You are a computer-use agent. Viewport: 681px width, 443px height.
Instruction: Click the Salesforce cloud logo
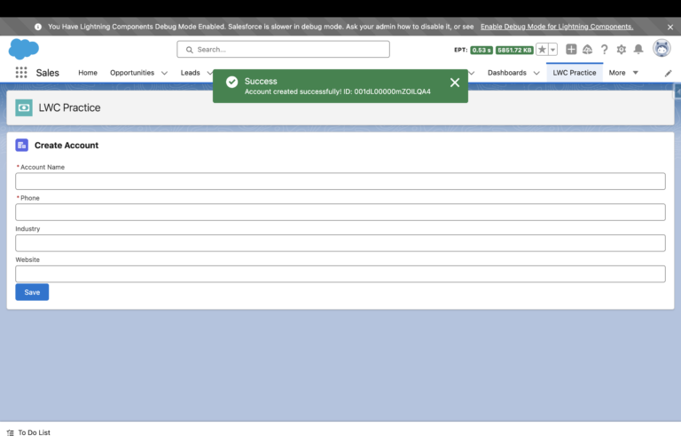[23, 50]
